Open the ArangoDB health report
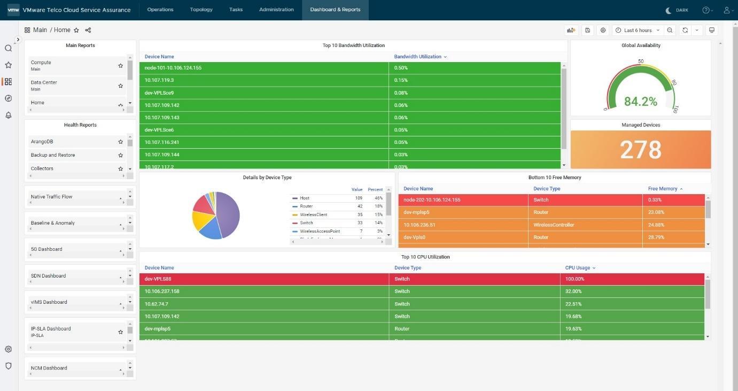The height and width of the screenshot is (391, 738). [42, 142]
